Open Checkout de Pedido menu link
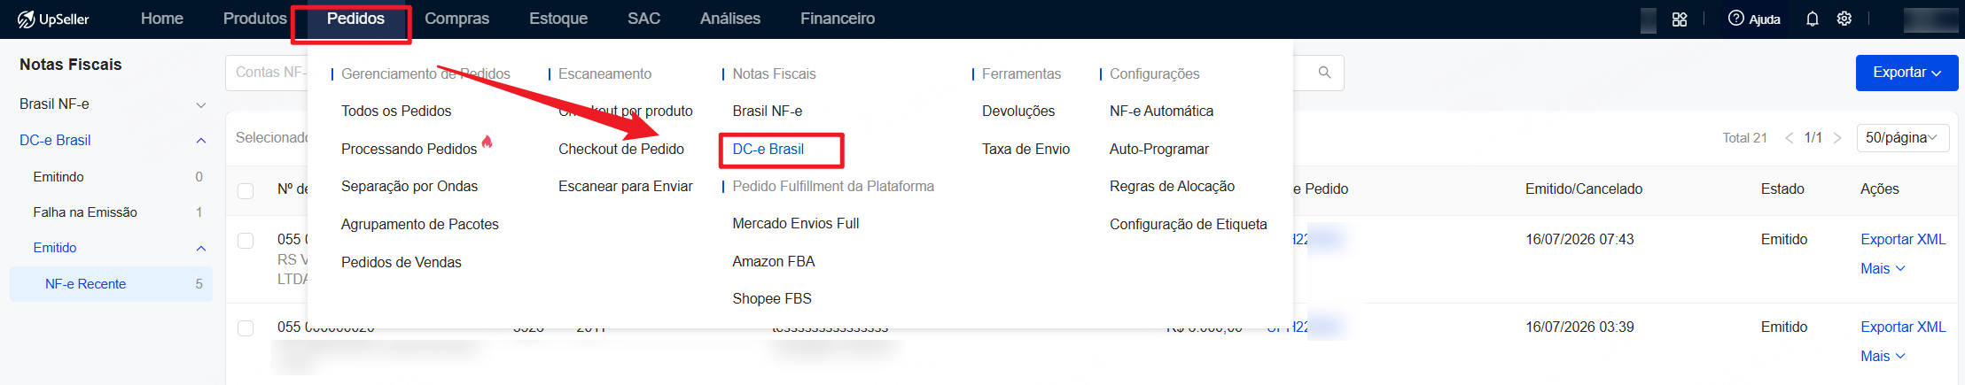 [621, 150]
